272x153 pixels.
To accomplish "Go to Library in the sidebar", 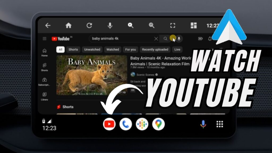I will pyautogui.click(x=44, y=95).
